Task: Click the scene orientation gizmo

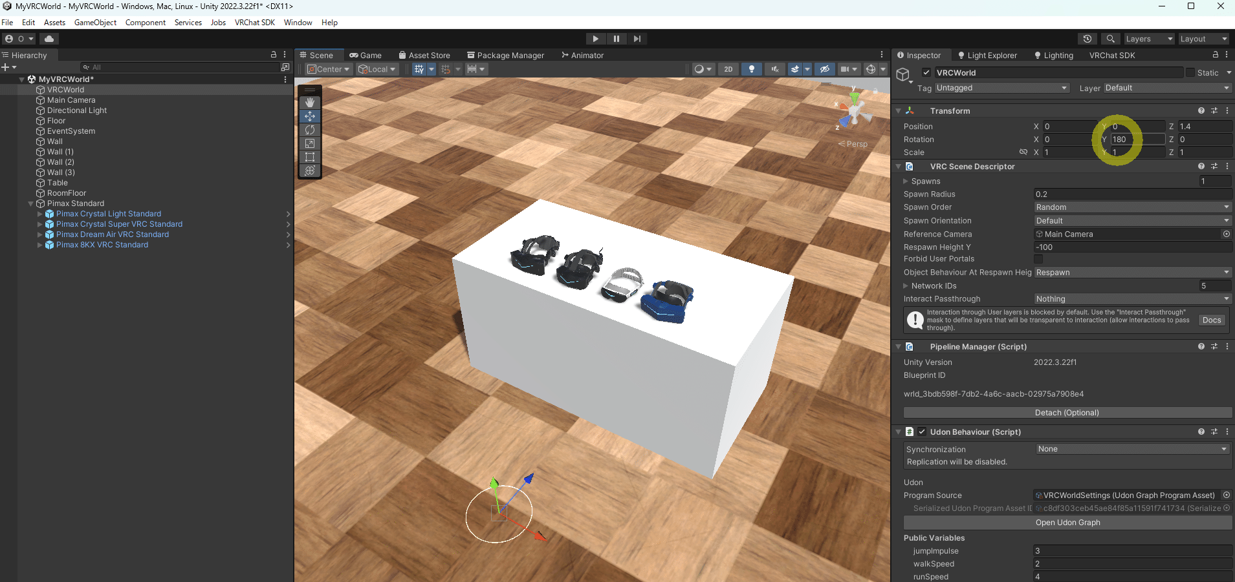Action: (855, 110)
